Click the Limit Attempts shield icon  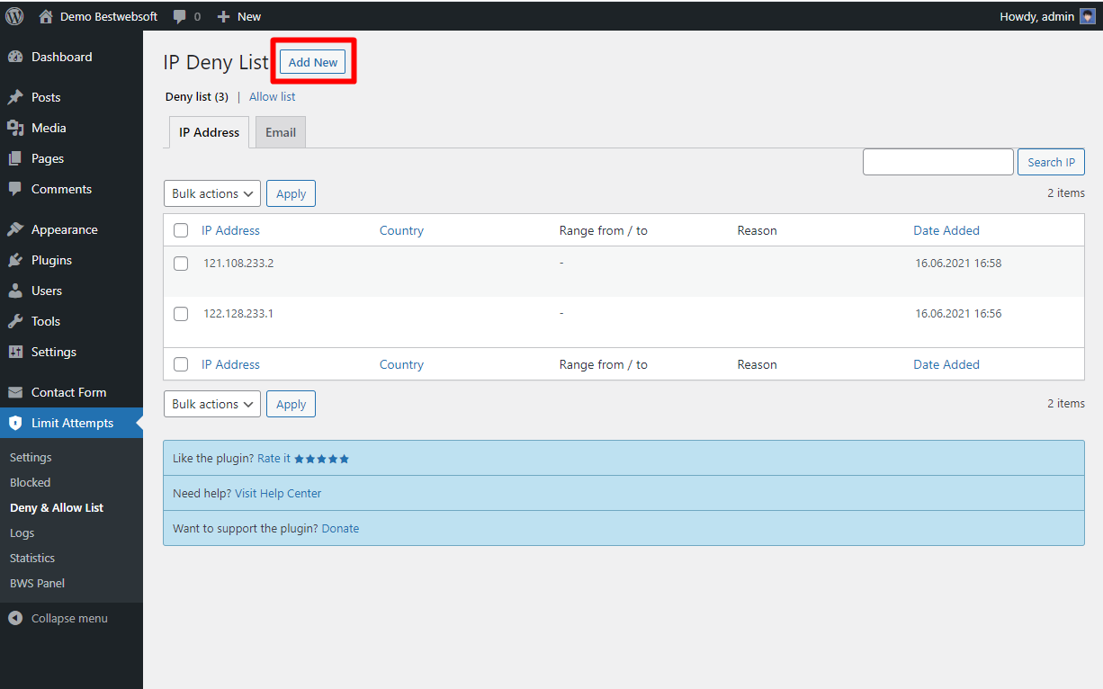[15, 423]
